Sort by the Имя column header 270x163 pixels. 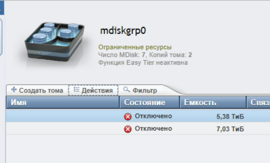(x=63, y=103)
